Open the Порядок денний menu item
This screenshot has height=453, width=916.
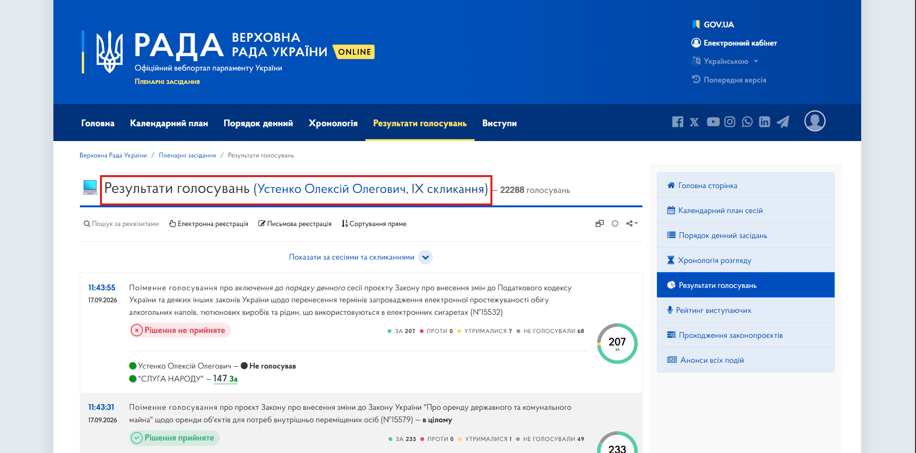(x=258, y=123)
